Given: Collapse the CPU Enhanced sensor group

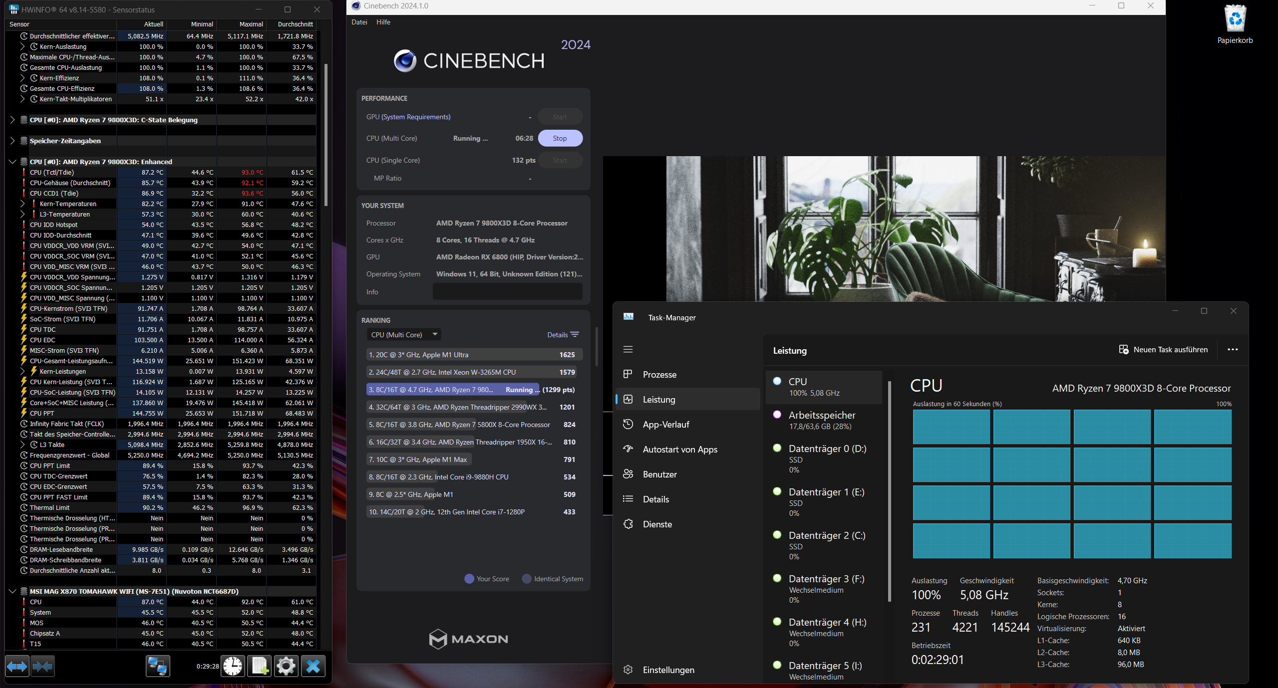Looking at the screenshot, I should pyautogui.click(x=12, y=162).
